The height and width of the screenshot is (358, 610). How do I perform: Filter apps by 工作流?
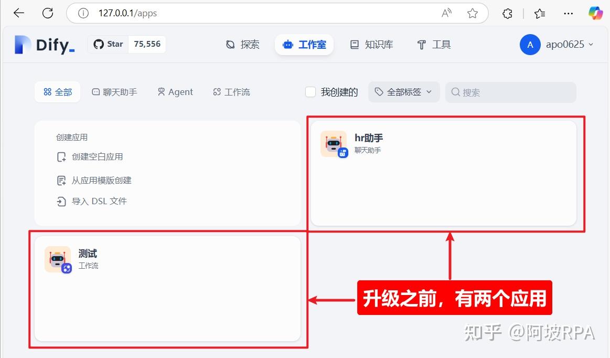tap(231, 92)
